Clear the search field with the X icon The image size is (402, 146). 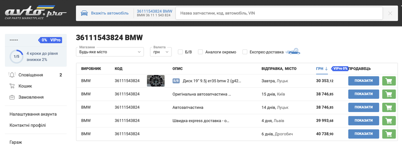click(390, 13)
